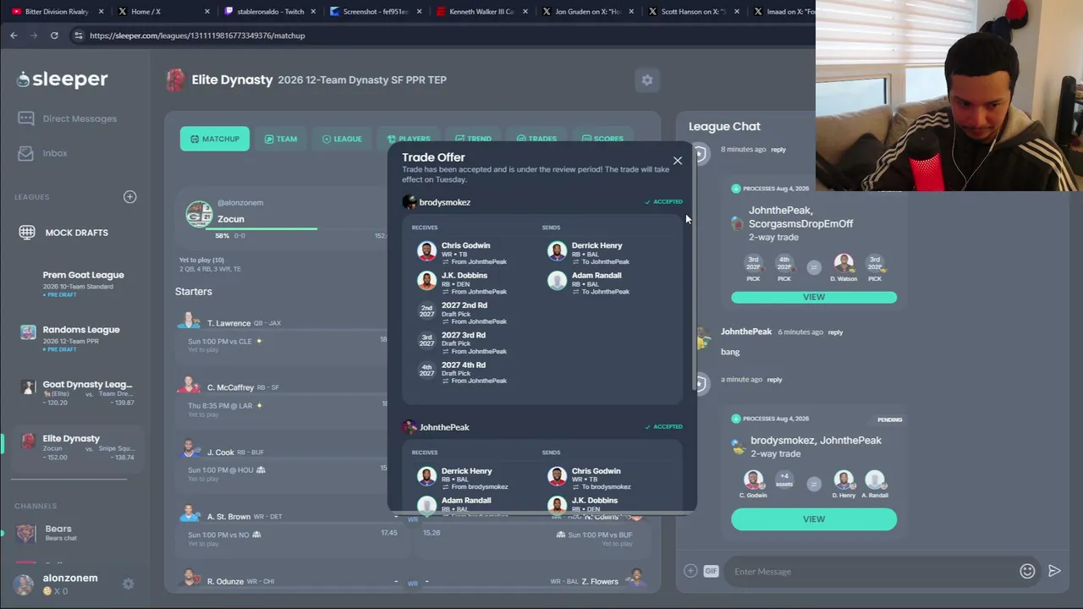Switch to the Jon Gruden on X tab

[x=586, y=12]
